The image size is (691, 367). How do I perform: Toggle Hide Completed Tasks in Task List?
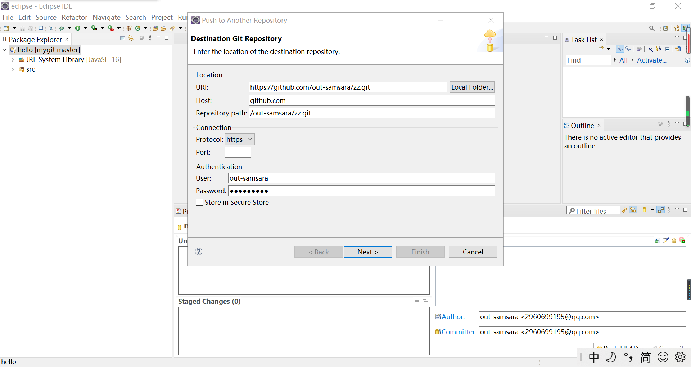coord(650,49)
